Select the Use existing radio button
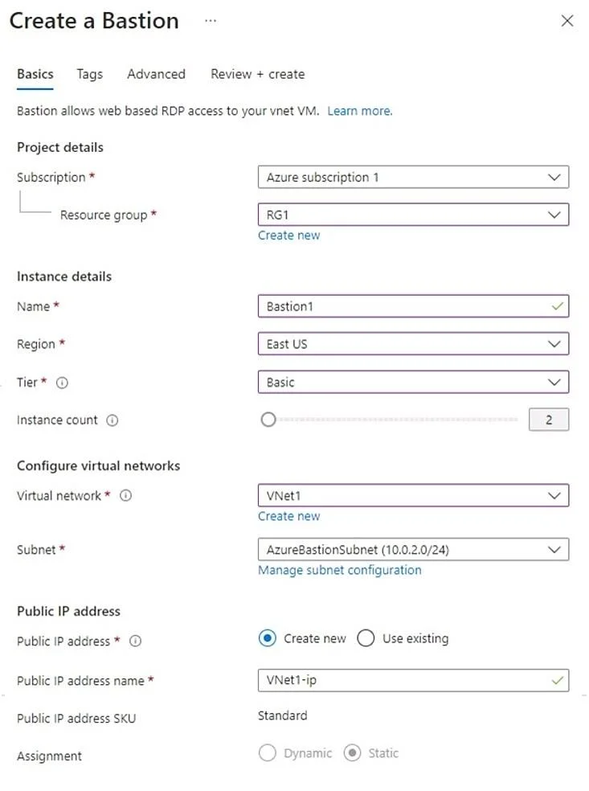This screenshot has width=589, height=791. pos(366,638)
